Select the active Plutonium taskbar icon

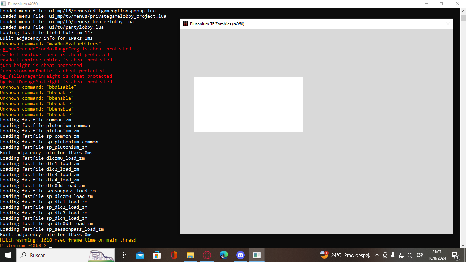(257, 255)
